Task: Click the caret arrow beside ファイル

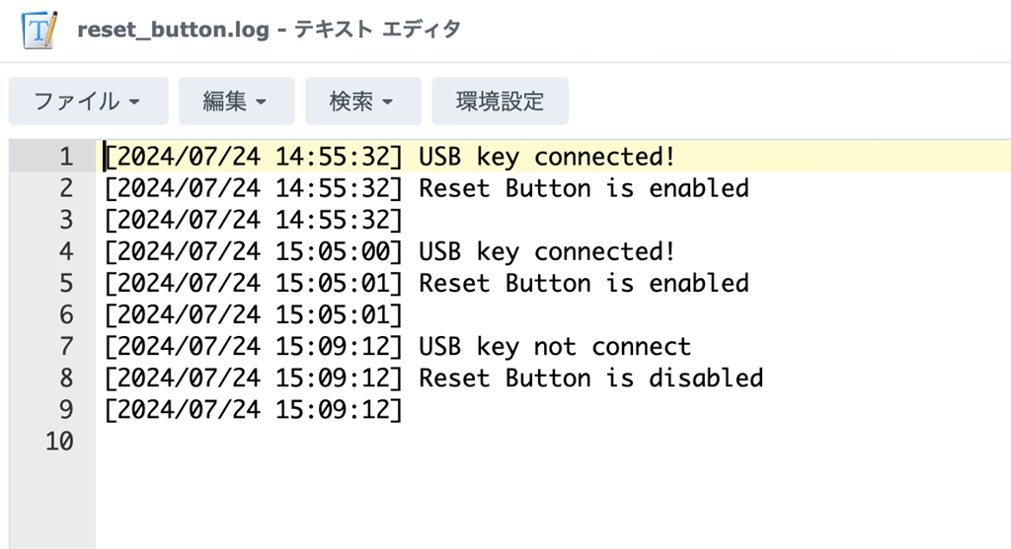Action: 134,102
